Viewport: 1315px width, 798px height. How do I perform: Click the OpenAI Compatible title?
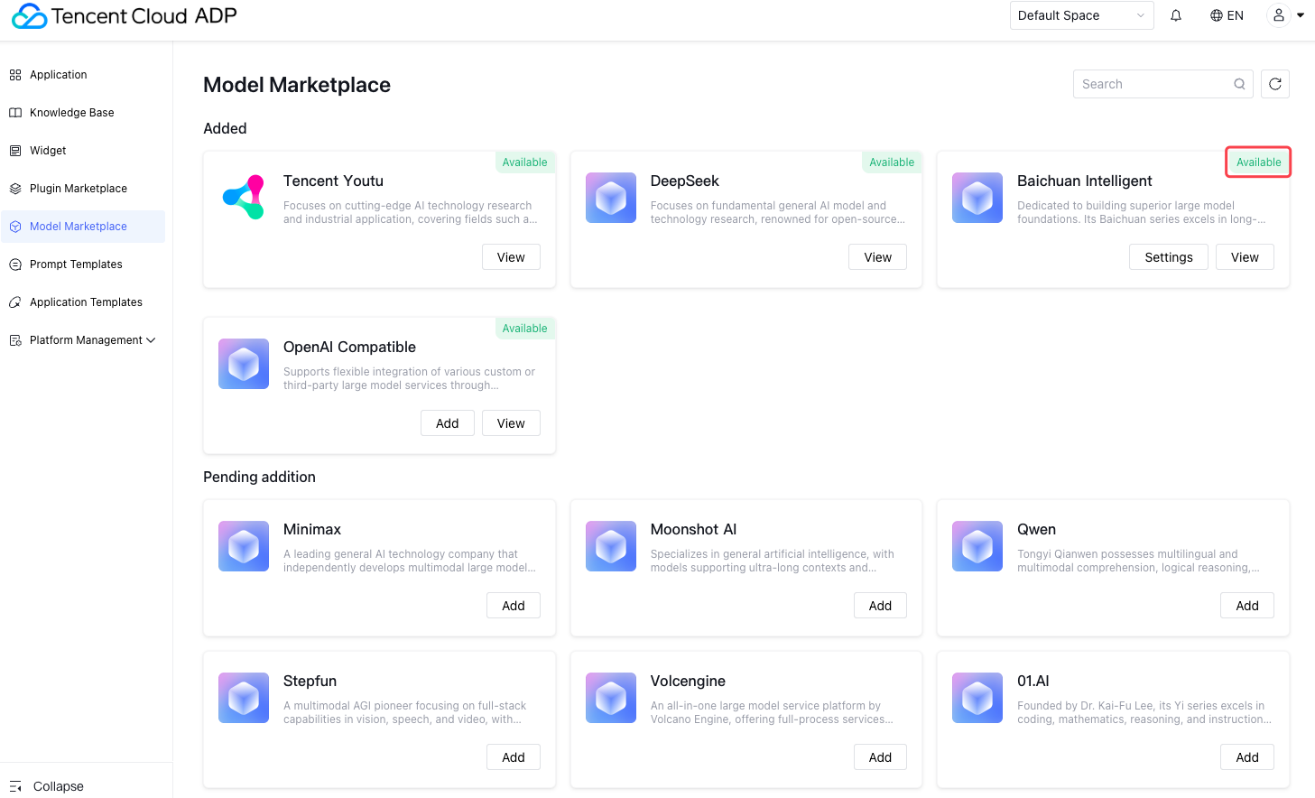[x=349, y=347]
